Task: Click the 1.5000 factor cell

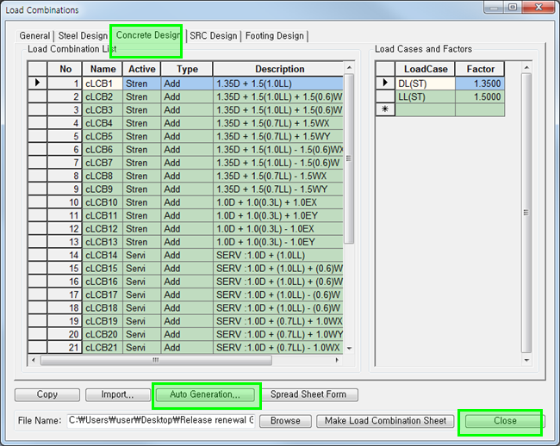Action: pyautogui.click(x=480, y=96)
